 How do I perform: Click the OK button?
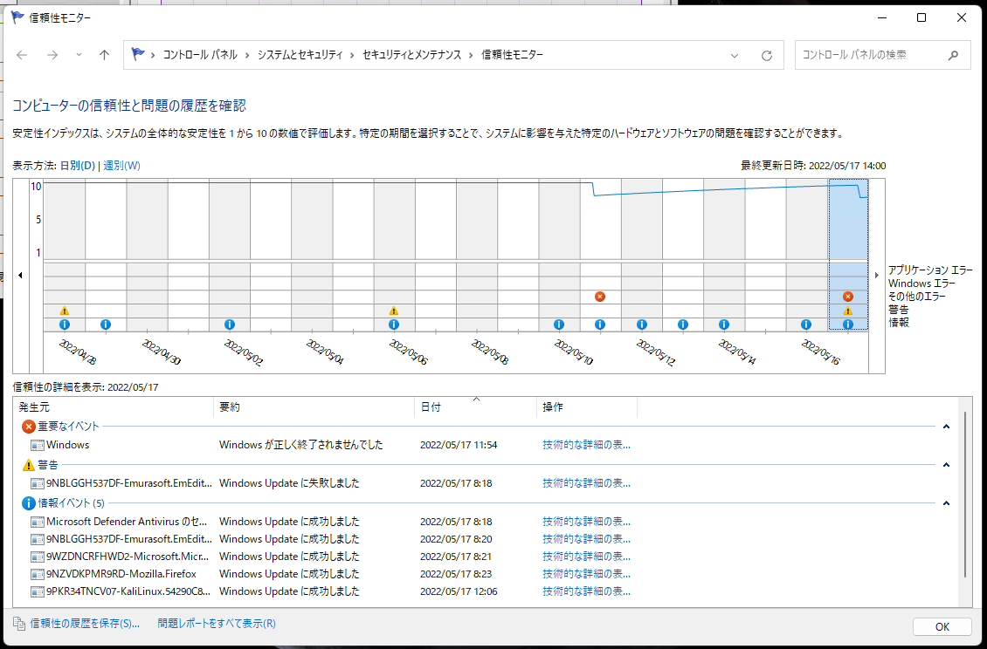942,626
